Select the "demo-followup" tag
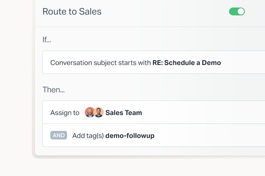Screen dimensions: 265x176 point(130,136)
